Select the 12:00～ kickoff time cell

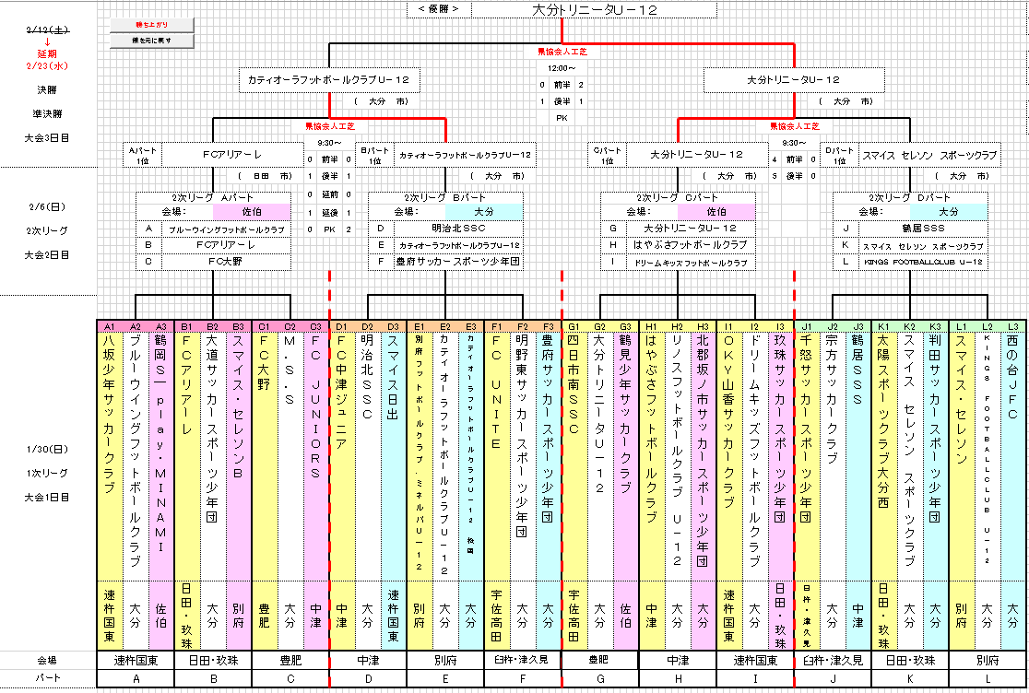[x=562, y=68]
